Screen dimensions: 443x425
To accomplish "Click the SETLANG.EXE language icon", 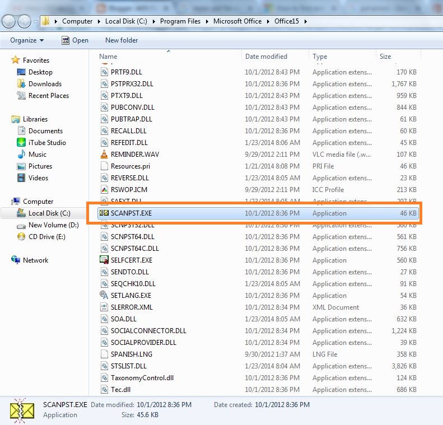I will [x=104, y=295].
